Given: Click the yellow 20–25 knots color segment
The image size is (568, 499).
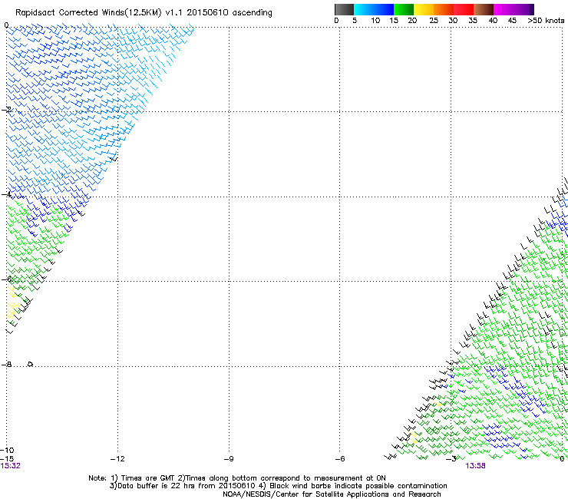Looking at the screenshot, I should [x=424, y=9].
